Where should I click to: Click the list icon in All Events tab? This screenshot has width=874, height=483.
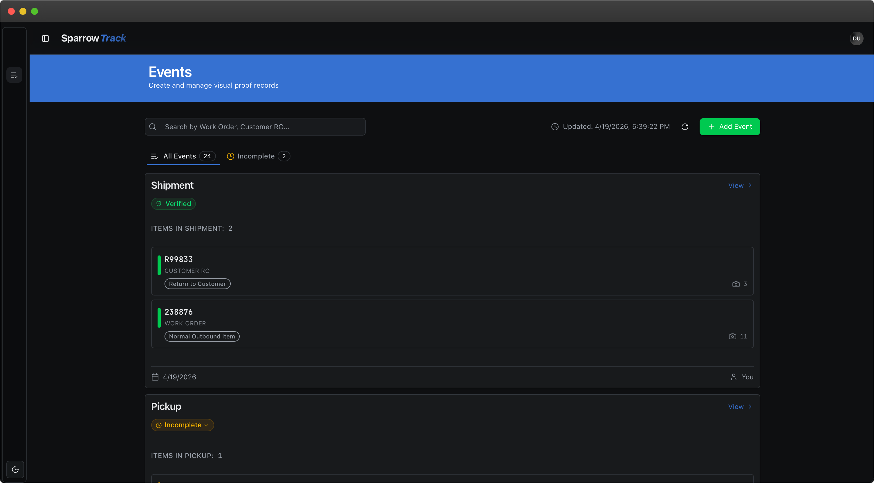[154, 156]
